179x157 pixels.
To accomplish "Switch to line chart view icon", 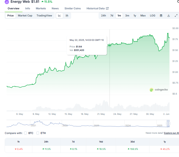I will tap(59, 16).
